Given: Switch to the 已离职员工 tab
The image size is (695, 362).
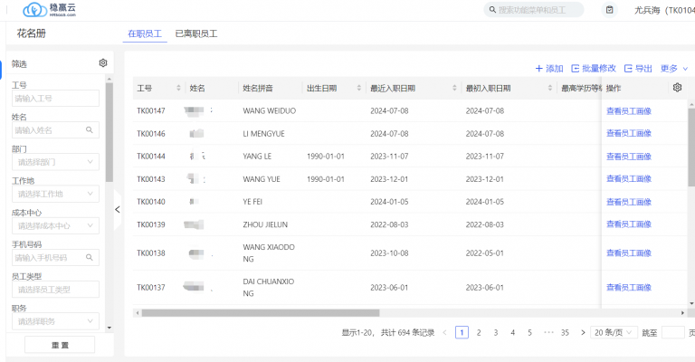Looking at the screenshot, I should pyautogui.click(x=195, y=33).
